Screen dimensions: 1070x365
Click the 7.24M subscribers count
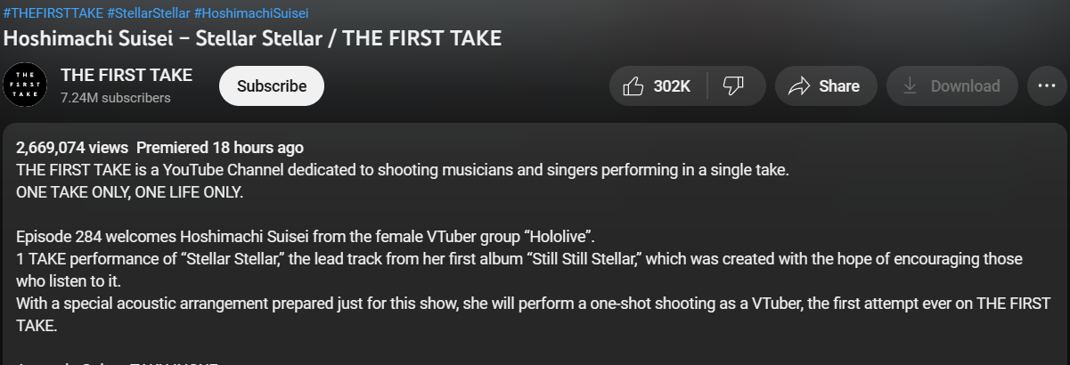[x=115, y=98]
